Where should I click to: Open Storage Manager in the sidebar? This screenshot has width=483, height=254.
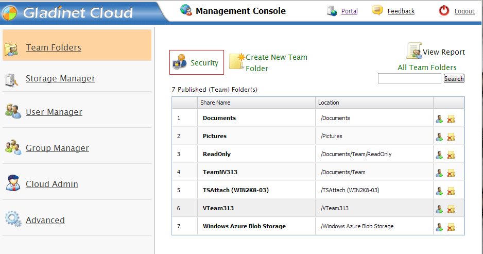(x=60, y=79)
